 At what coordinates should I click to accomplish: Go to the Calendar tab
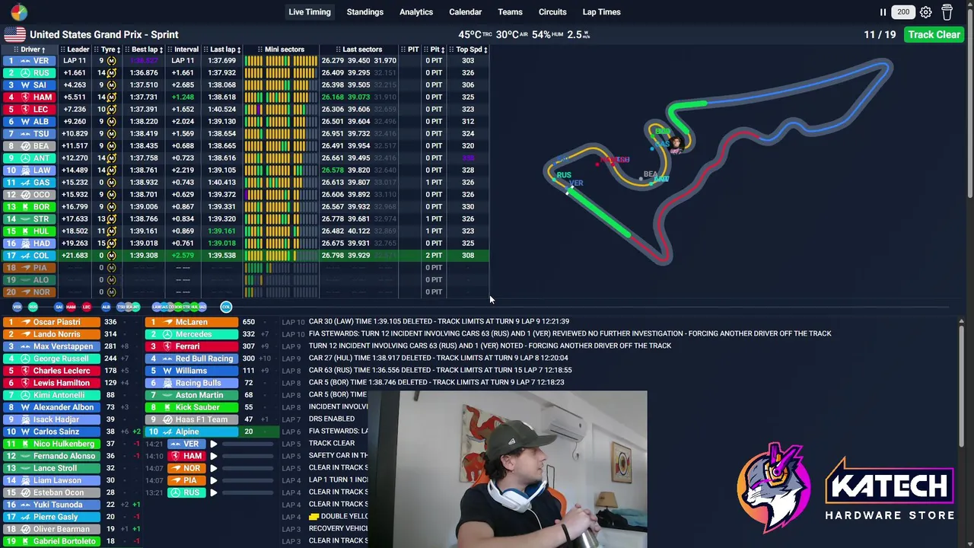click(x=465, y=12)
